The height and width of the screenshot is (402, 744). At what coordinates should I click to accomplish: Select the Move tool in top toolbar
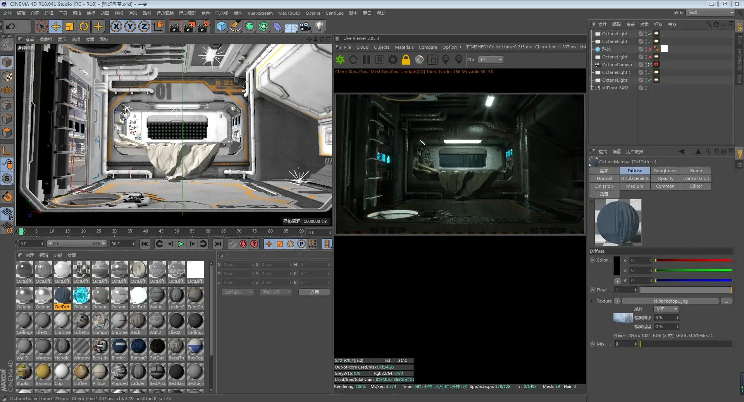pyautogui.click(x=55, y=26)
